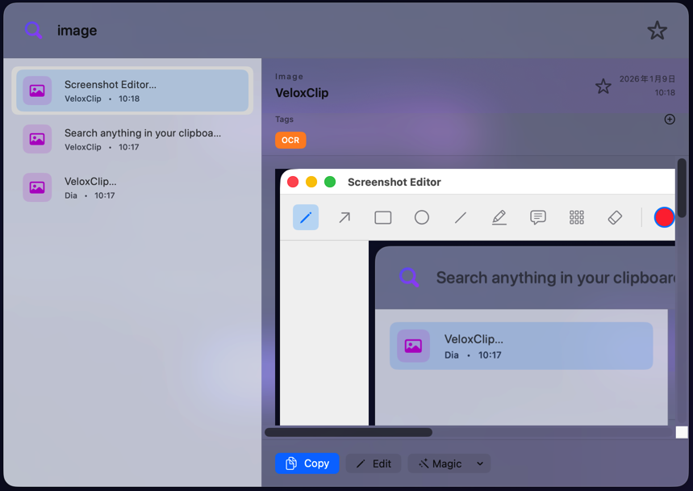Toggle the favorites filter star in search bar
The image size is (693, 491).
click(657, 31)
